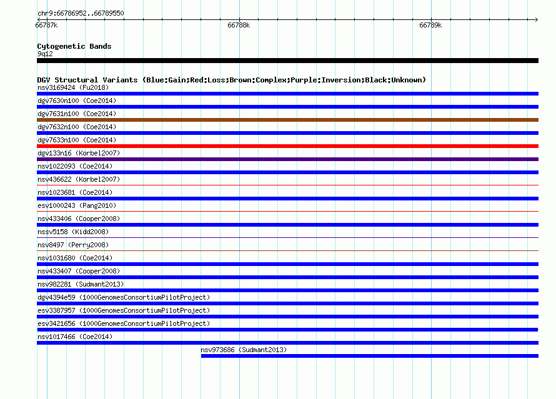Click the 66788k ruler position

tap(239, 25)
